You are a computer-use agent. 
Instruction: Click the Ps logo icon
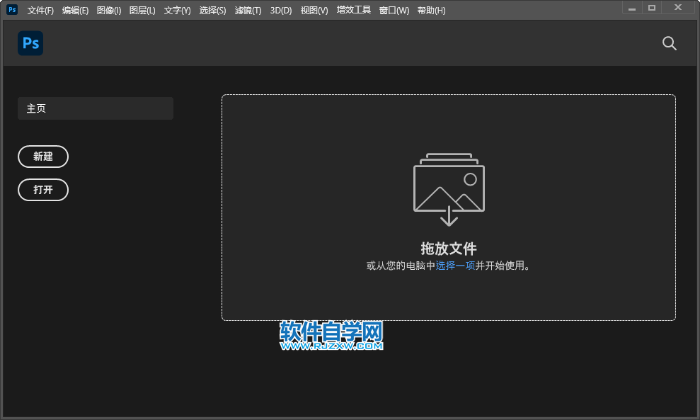pos(30,43)
